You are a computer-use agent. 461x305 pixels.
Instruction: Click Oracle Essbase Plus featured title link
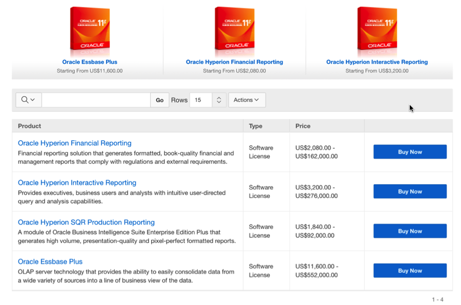point(90,62)
